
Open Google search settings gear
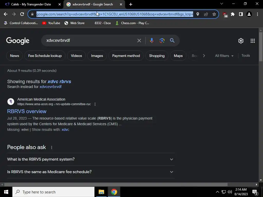241,41
